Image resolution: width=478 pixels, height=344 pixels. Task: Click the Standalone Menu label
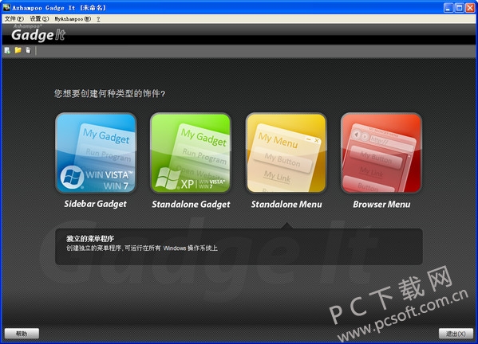click(x=286, y=205)
